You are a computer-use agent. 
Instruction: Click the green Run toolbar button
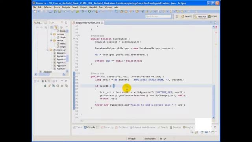coord(89,11)
